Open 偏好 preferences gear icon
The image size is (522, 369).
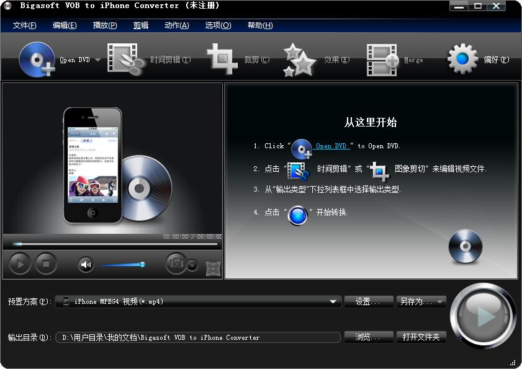click(462, 59)
